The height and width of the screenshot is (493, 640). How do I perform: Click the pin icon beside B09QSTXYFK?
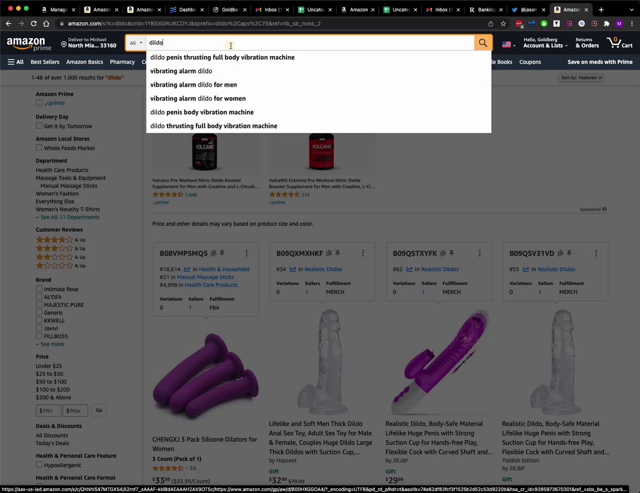tap(451, 253)
